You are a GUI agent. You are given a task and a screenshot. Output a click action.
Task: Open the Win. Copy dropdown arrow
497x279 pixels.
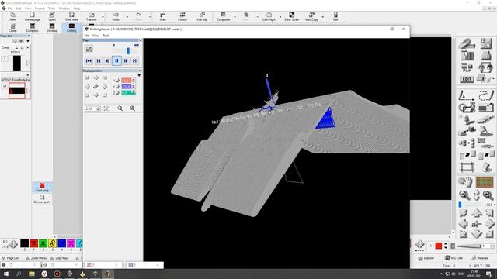[x=323, y=17]
